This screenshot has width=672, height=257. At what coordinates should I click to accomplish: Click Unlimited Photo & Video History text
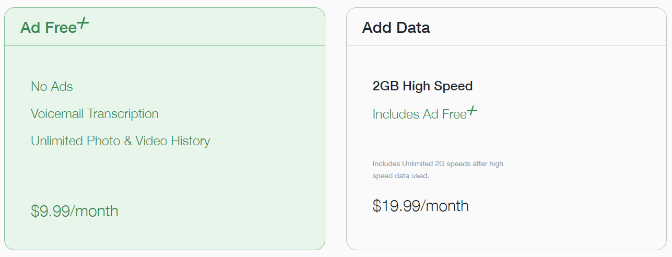[x=120, y=141]
